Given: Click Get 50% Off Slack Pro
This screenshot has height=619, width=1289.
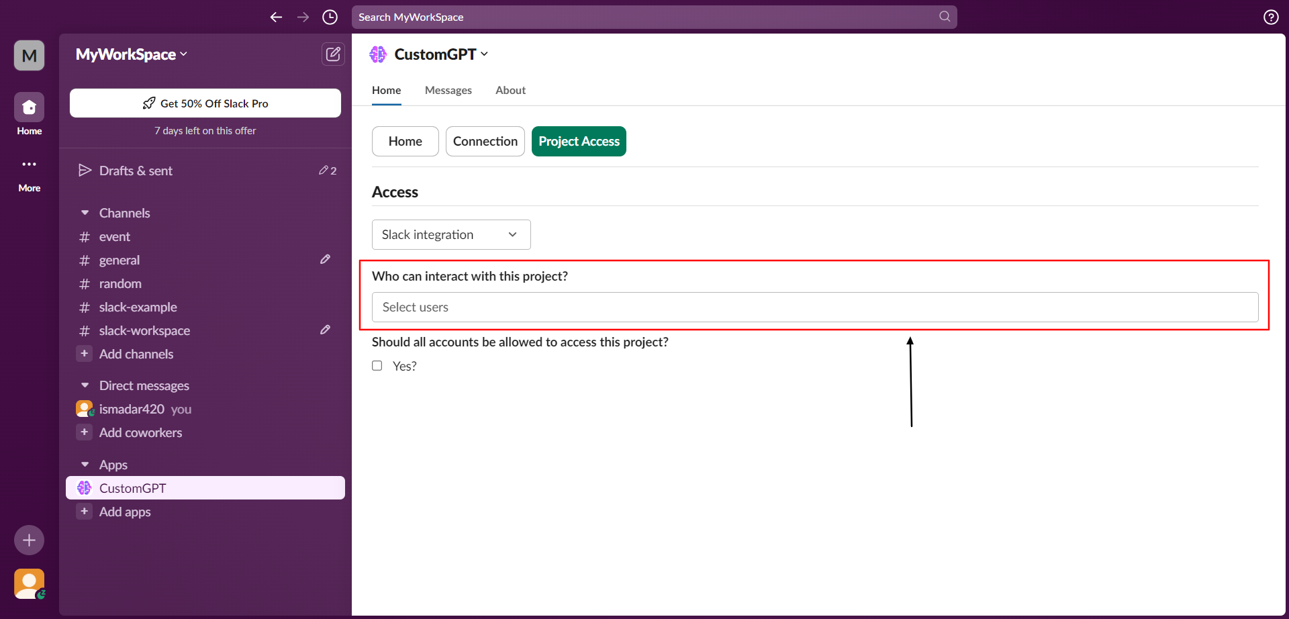Looking at the screenshot, I should tap(205, 103).
